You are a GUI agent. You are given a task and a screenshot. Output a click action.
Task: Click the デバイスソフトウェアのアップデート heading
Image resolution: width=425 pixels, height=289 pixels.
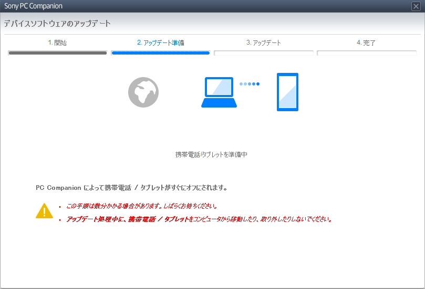click(57, 24)
